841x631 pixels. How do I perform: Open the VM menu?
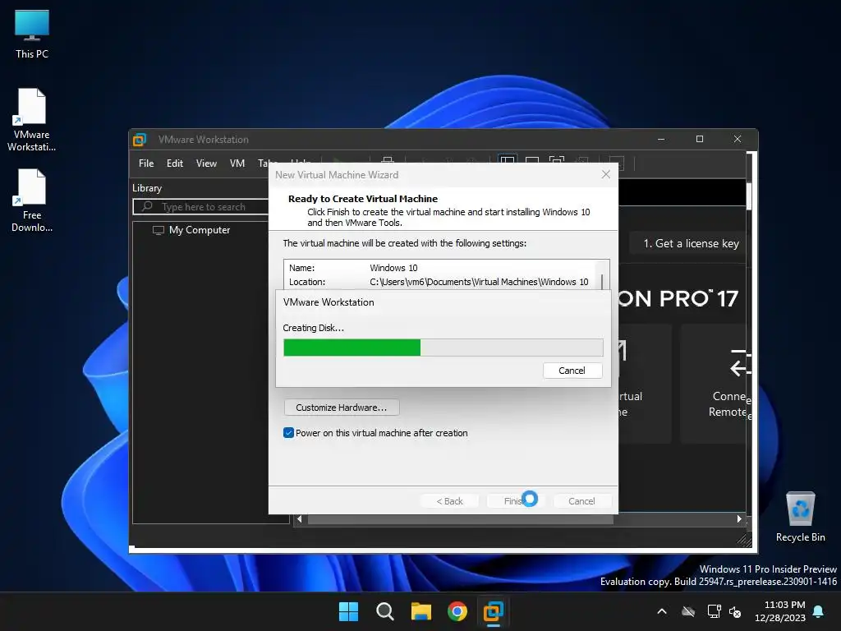tap(237, 164)
